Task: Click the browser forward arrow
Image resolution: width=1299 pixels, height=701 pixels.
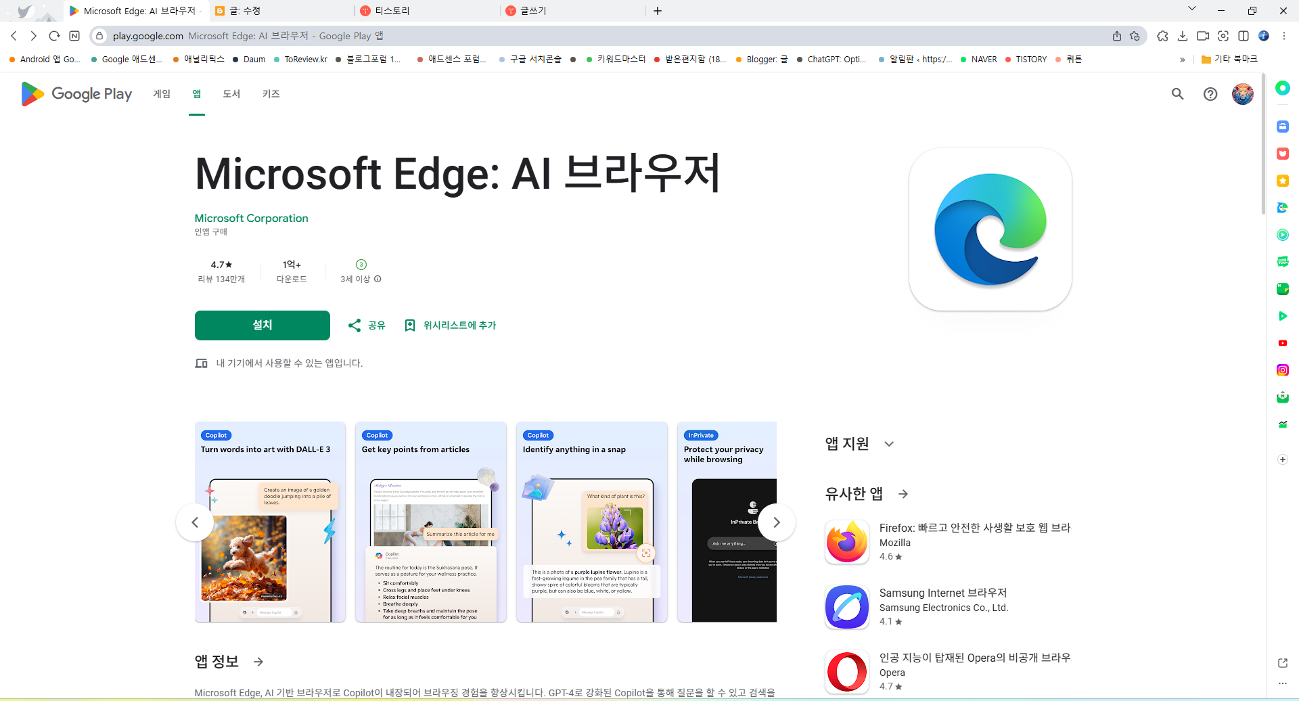Action: coord(34,36)
